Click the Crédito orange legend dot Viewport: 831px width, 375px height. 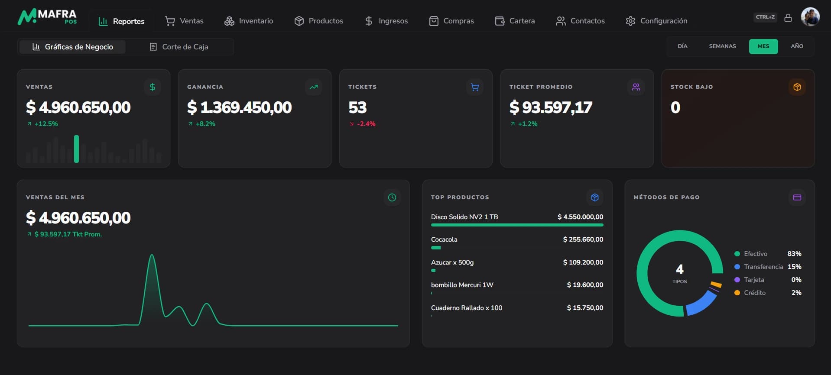coord(737,293)
